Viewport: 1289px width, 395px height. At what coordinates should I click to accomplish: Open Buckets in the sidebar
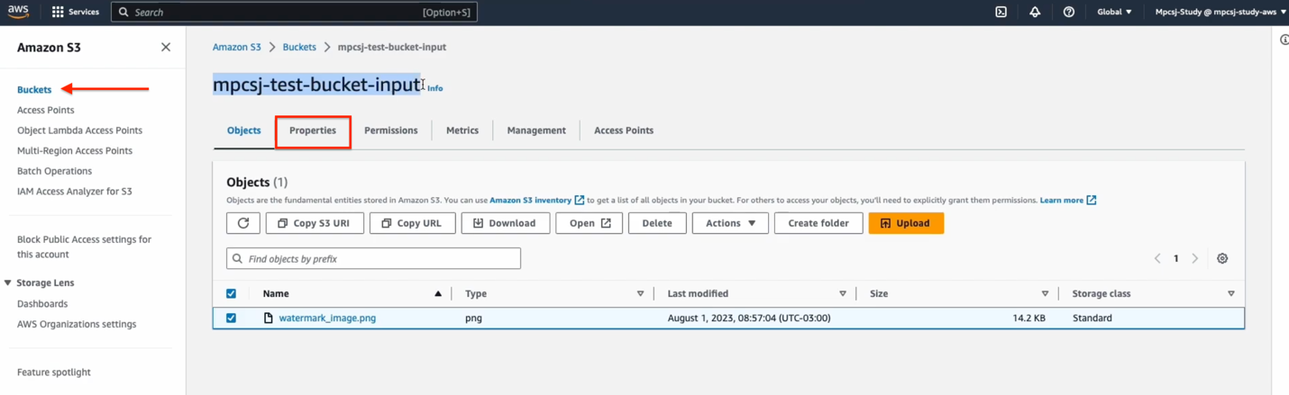pyautogui.click(x=34, y=89)
